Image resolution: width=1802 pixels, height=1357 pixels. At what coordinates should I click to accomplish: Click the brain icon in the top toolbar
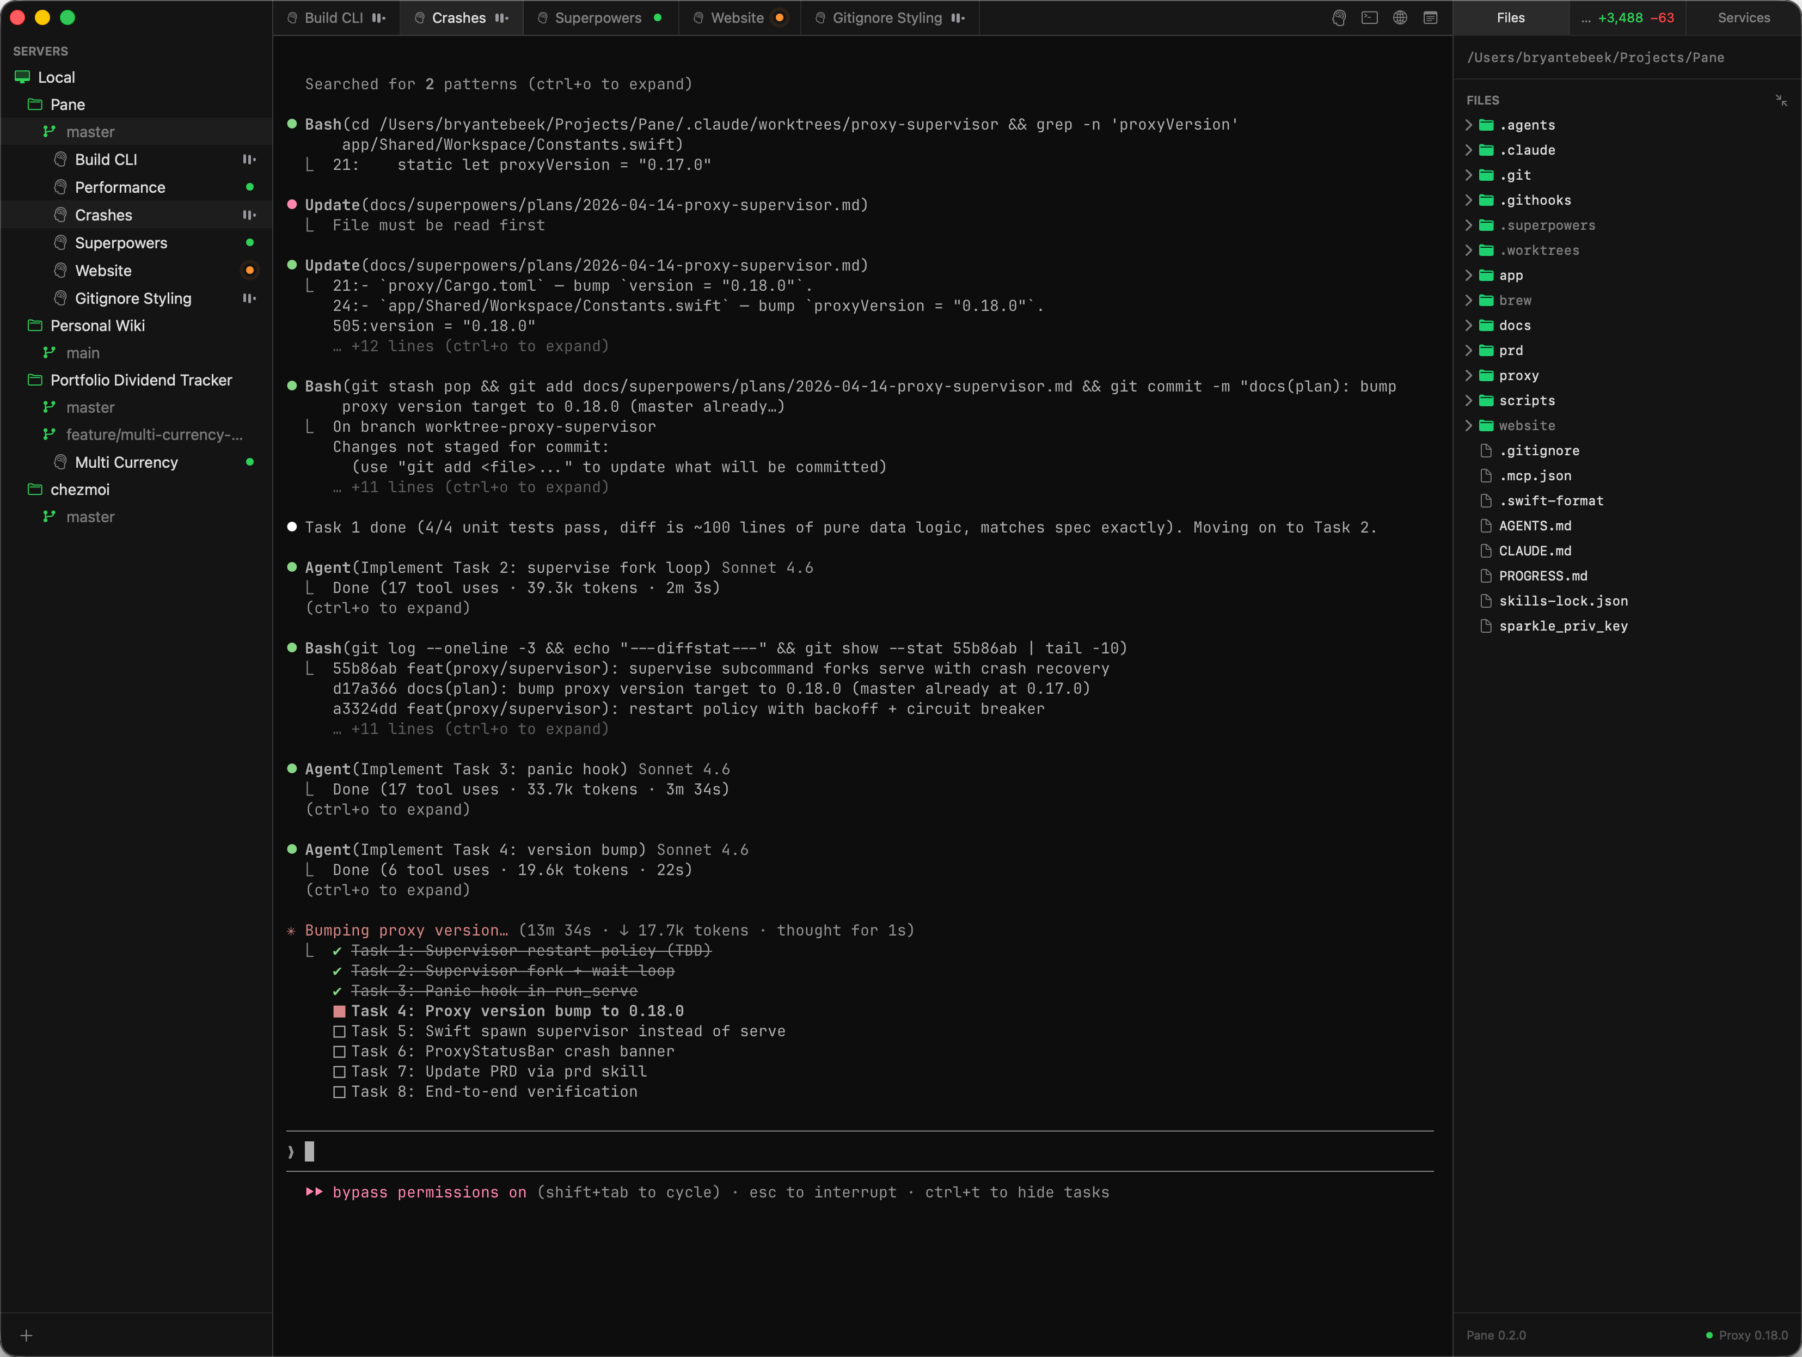(1339, 18)
